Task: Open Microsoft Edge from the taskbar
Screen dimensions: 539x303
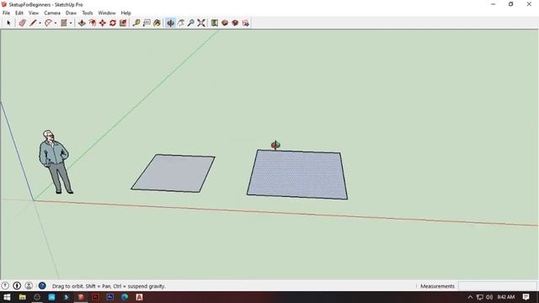Action: tap(125, 297)
